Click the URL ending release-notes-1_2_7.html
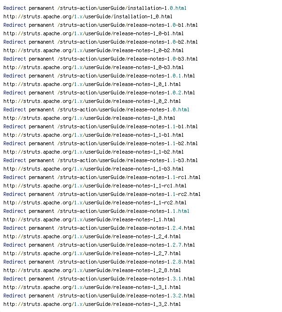 tap(92, 253)
